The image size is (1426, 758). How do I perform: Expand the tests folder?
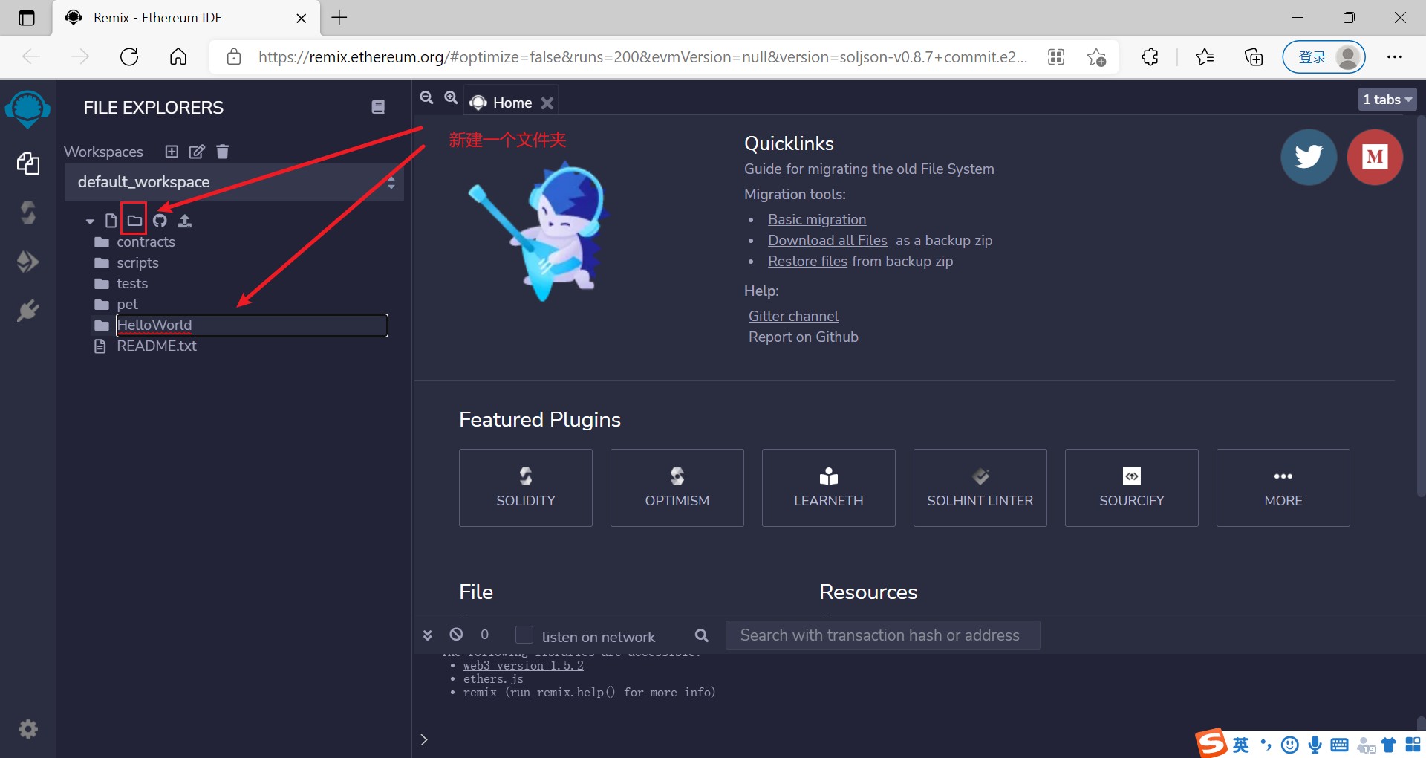[x=131, y=283]
